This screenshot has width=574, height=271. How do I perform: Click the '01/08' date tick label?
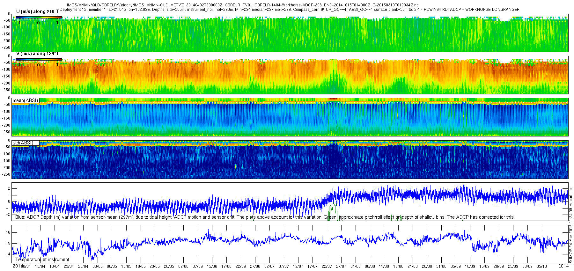pyautogui.click(x=355, y=267)
